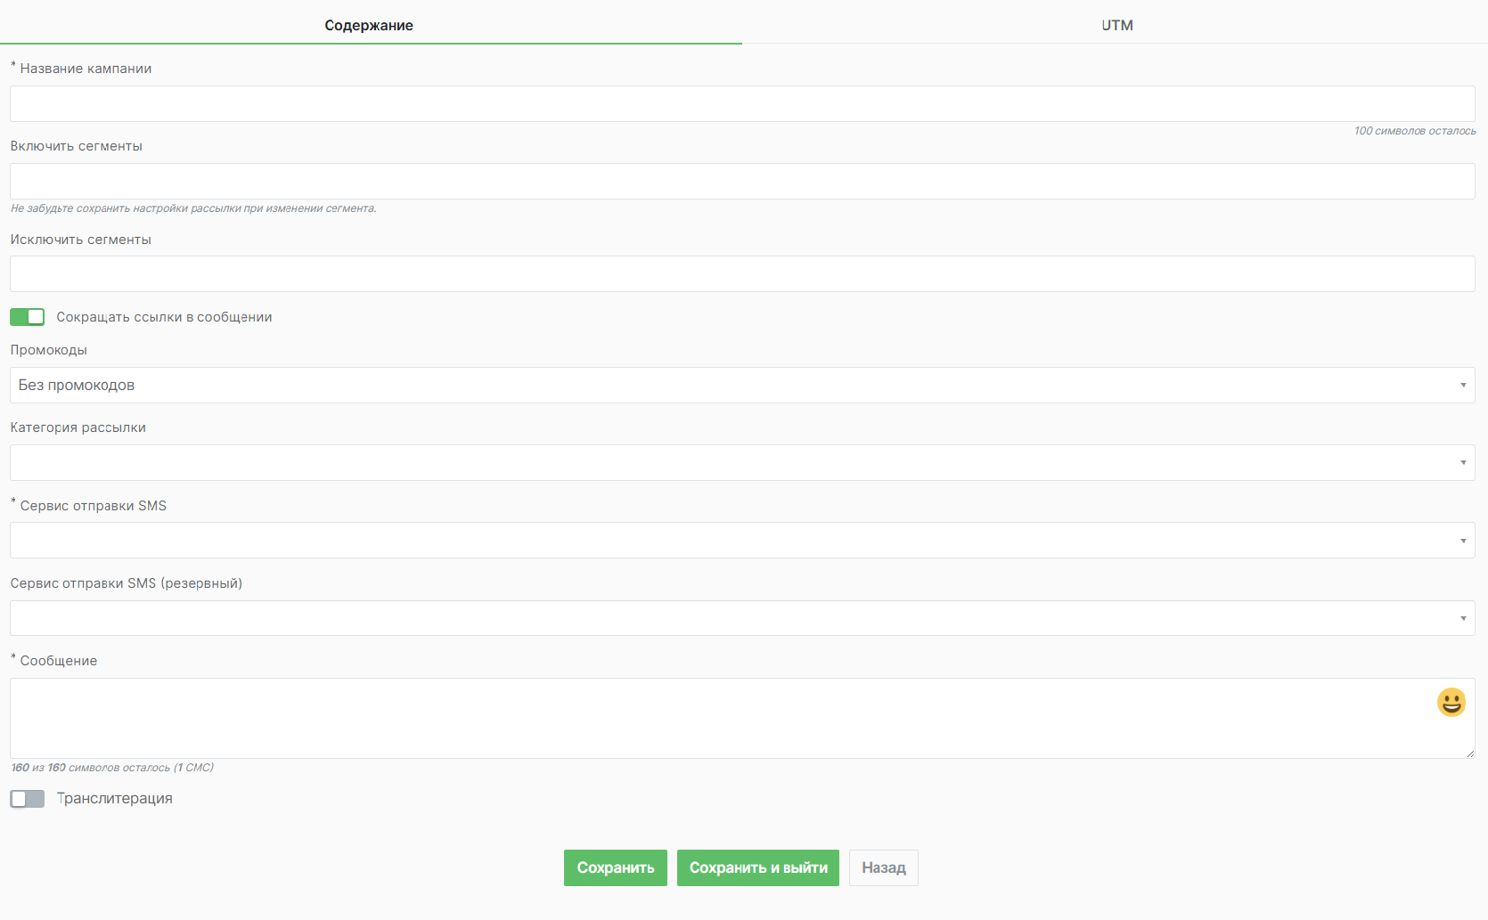This screenshot has width=1488, height=920.
Task: Click the green Сохранить button
Action: tap(615, 868)
